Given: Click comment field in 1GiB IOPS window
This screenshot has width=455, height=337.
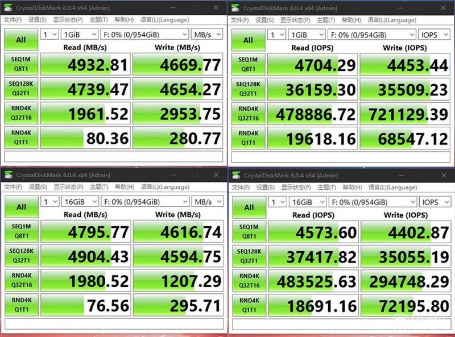Looking at the screenshot, I should 341,157.
